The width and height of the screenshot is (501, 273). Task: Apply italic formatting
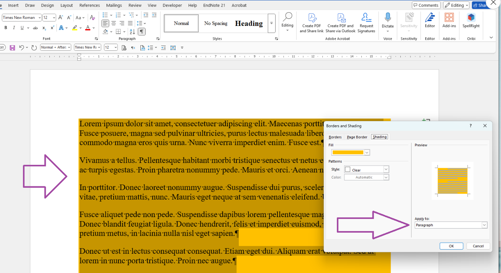coord(14,28)
